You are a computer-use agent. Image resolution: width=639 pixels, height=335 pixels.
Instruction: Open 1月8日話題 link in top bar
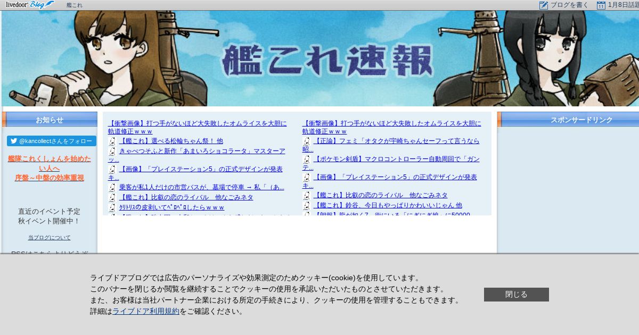623,5
